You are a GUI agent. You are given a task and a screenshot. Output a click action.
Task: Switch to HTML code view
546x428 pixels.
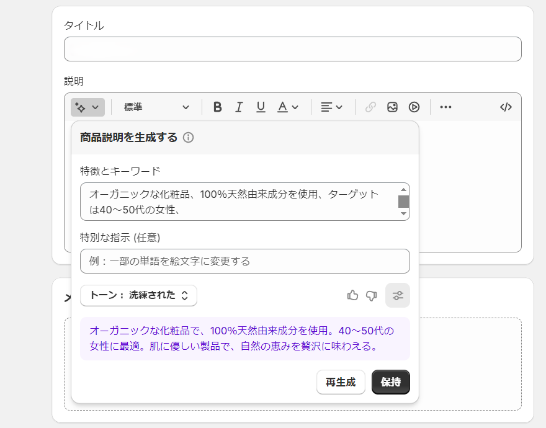click(x=506, y=107)
